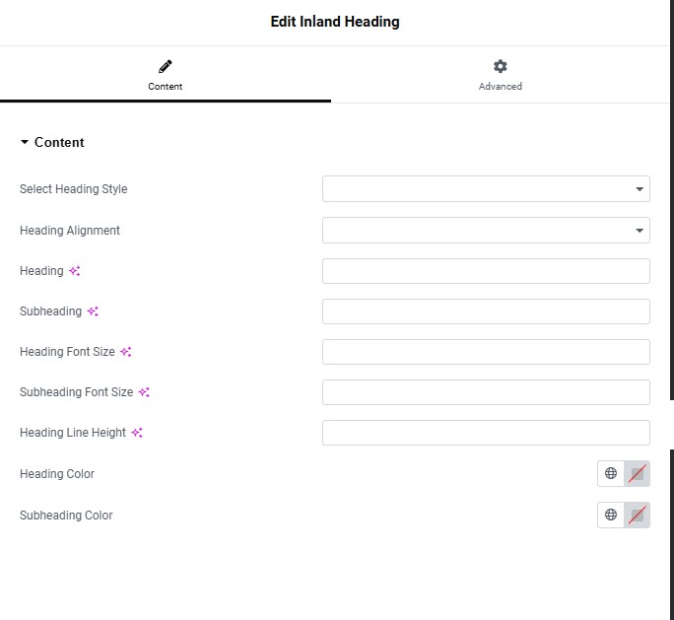
Task: Select the Content tab label
Action: coord(166,87)
